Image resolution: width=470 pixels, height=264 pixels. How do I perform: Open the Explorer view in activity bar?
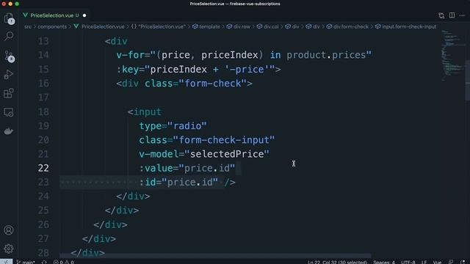coord(9,18)
